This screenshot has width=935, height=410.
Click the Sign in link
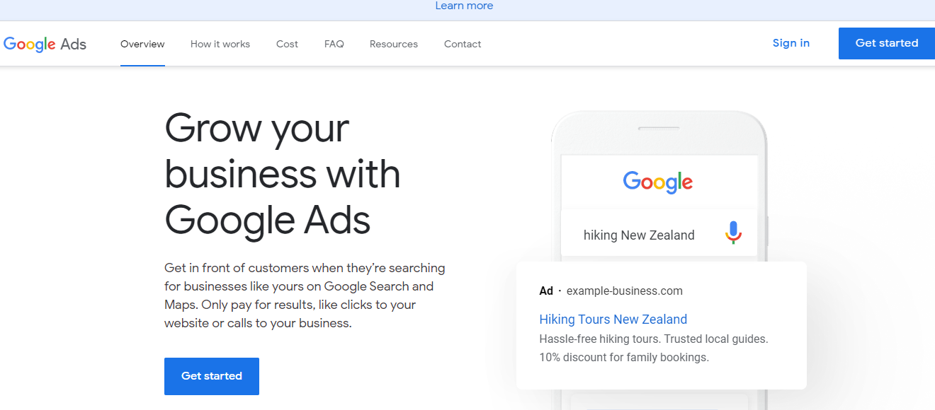pyautogui.click(x=791, y=43)
